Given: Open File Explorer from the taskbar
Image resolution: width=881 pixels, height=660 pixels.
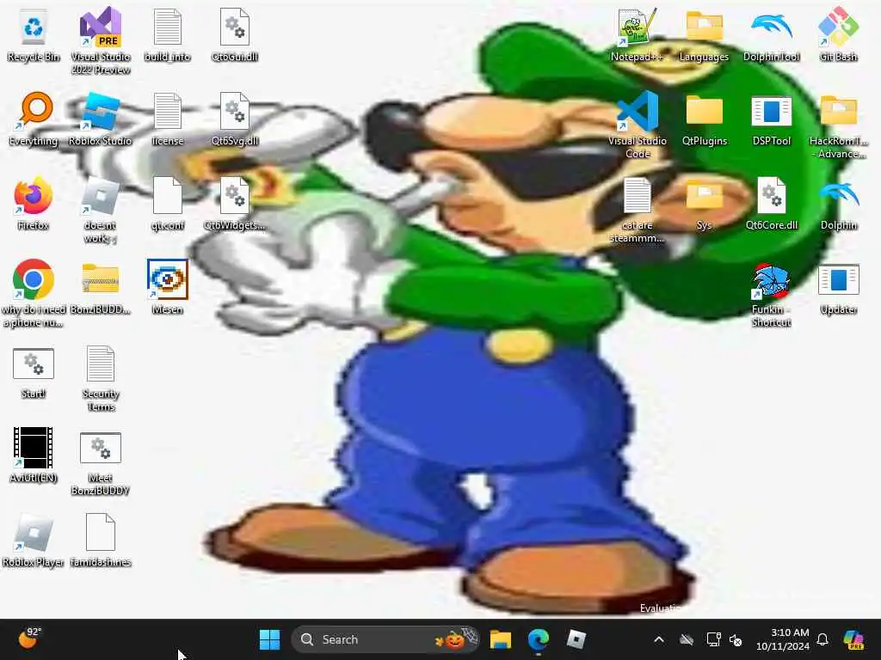Looking at the screenshot, I should click(x=500, y=639).
